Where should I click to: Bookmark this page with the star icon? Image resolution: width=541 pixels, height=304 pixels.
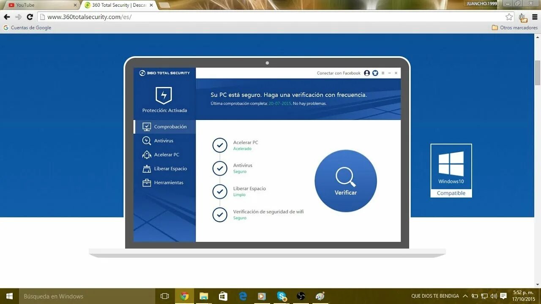click(x=509, y=17)
